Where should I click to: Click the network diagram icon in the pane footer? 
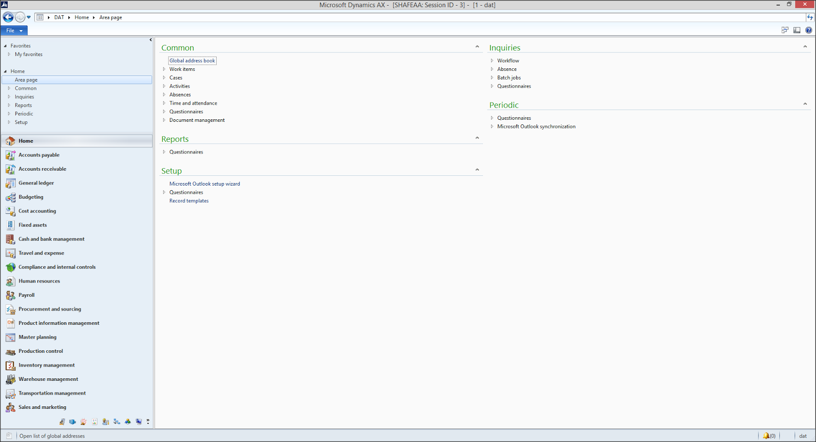pos(117,422)
